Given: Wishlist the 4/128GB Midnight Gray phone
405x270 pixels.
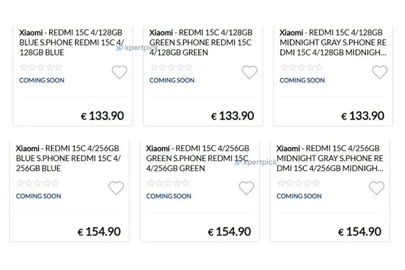Looking at the screenshot, I should click(380, 72).
